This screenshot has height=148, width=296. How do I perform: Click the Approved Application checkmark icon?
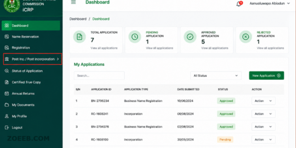pyautogui.click(x=190, y=37)
